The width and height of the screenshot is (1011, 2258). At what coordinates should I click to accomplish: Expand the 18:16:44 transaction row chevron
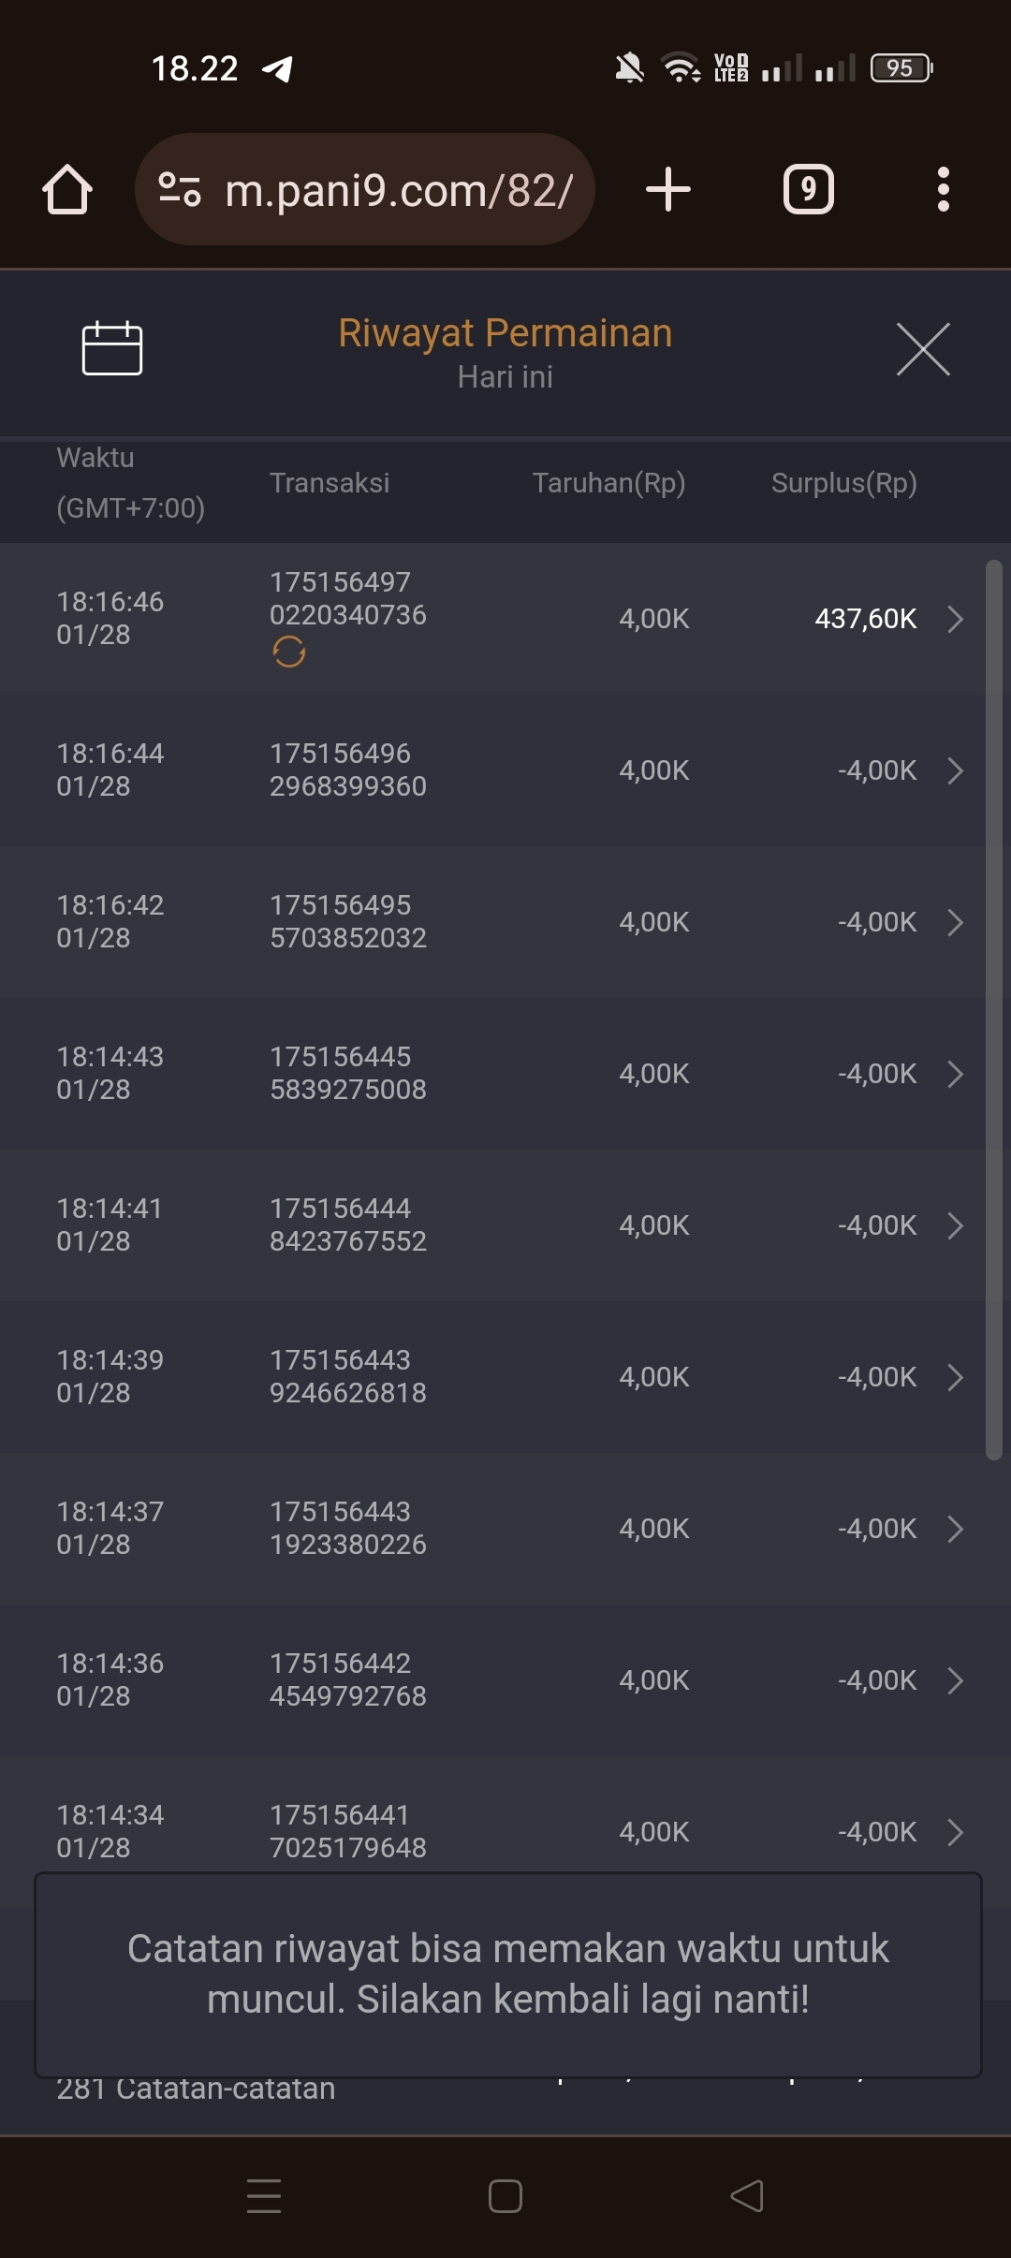pos(955,770)
